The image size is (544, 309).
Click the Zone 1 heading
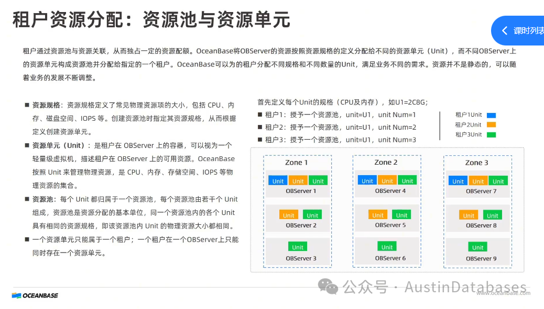[296, 163]
